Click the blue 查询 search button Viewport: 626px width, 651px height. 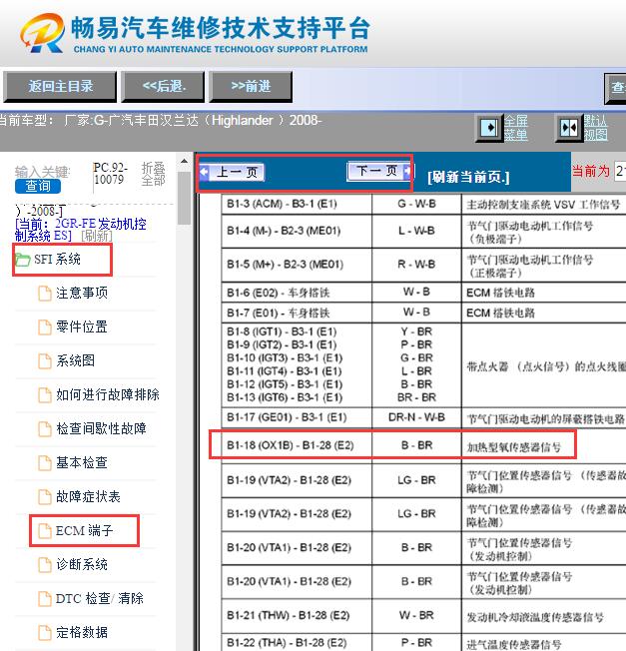tap(38, 186)
